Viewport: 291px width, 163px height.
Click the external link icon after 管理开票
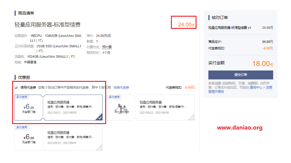point(222,92)
